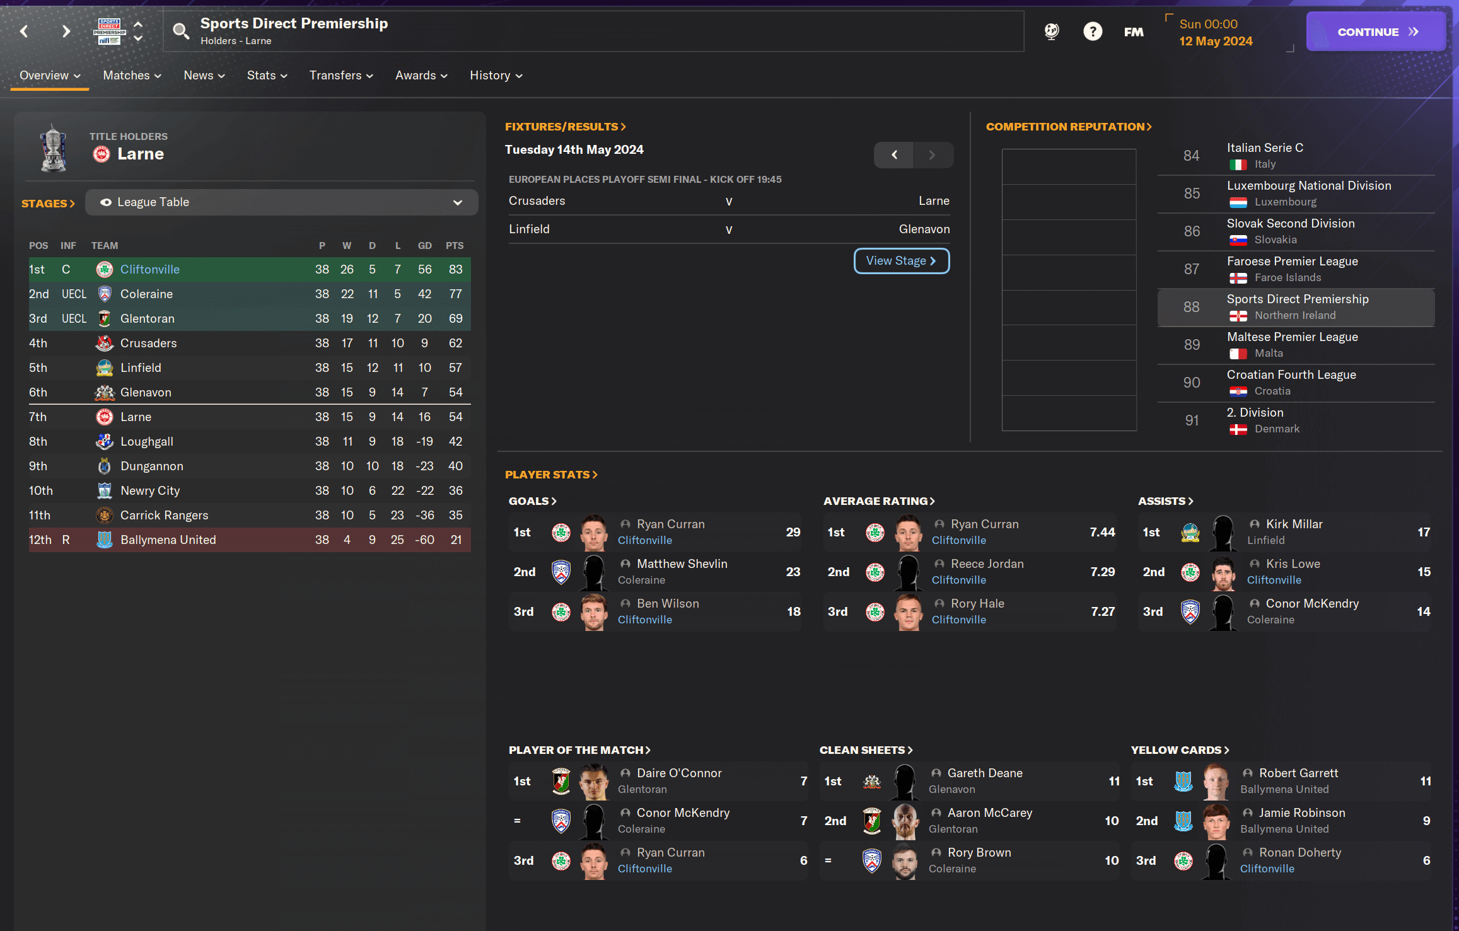This screenshot has height=931, width=1459.
Task: Open the League Table stage dropdown
Action: pyautogui.click(x=281, y=202)
